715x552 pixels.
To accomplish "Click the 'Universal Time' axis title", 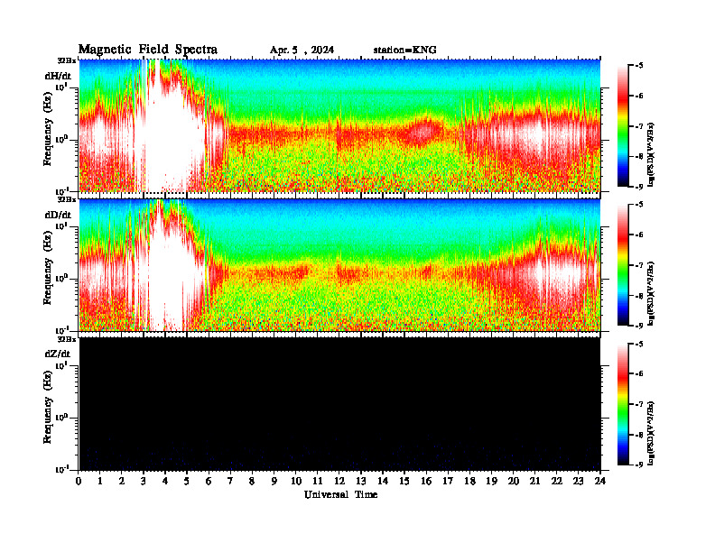I will [340, 494].
